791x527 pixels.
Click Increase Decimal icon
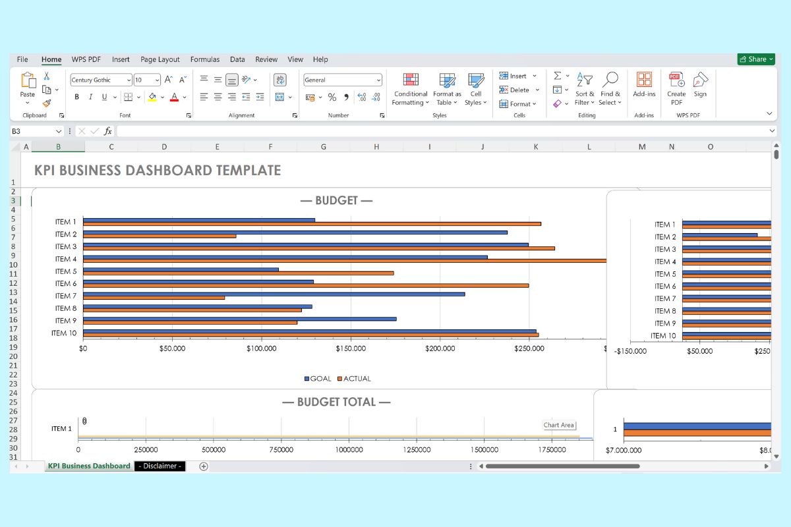pyautogui.click(x=361, y=97)
